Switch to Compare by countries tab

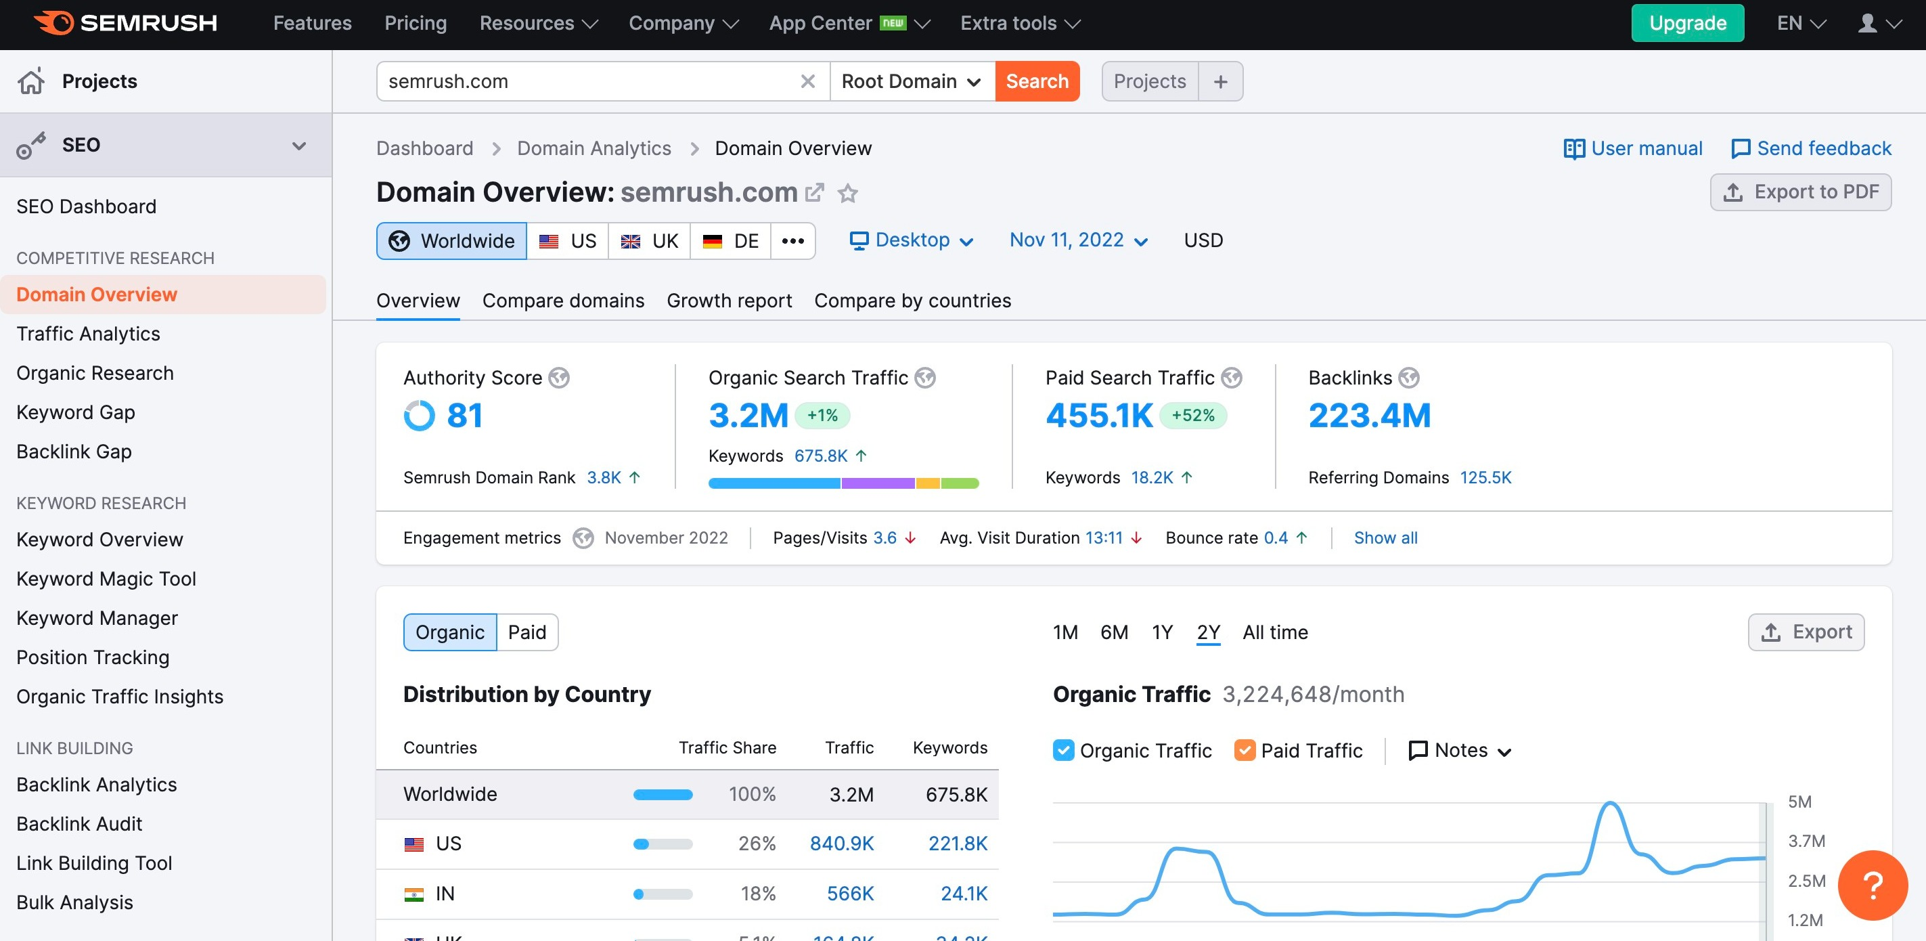coord(912,301)
